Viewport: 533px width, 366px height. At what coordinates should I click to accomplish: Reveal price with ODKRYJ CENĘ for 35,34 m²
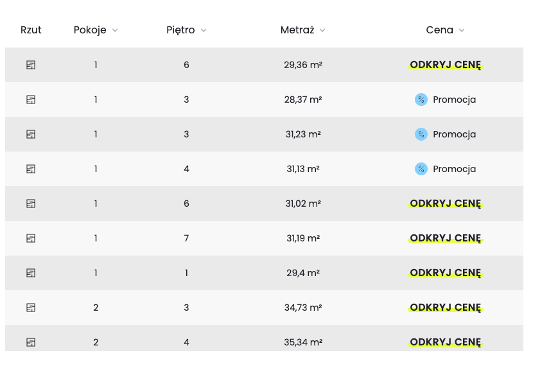[445, 342]
